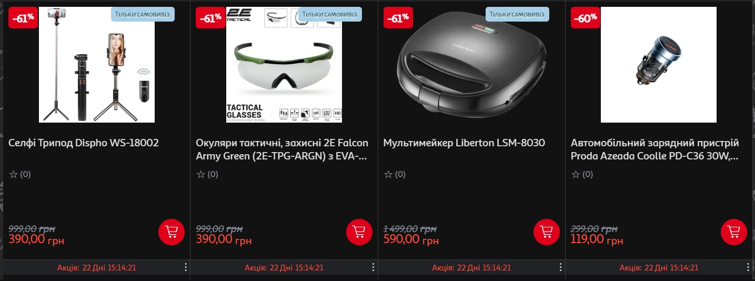Open Селфі Трипод Dispho WS-18002 product link
The width and height of the screenshot is (755, 281).
[x=84, y=143]
